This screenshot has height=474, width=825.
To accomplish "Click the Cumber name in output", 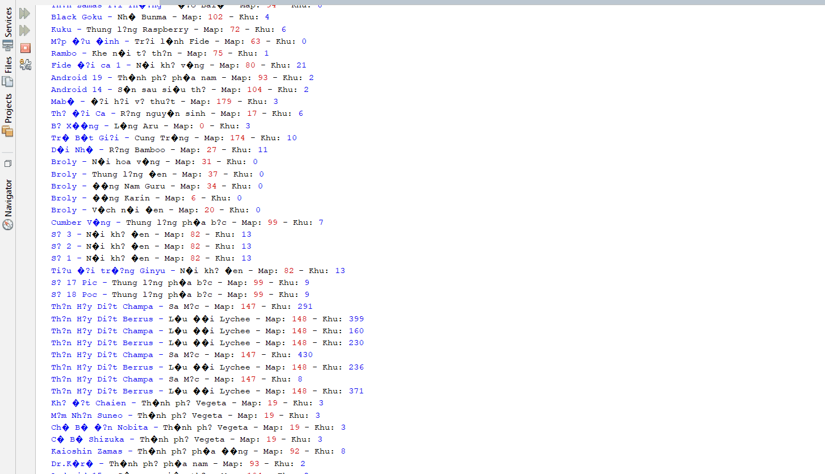I will 81,223.
